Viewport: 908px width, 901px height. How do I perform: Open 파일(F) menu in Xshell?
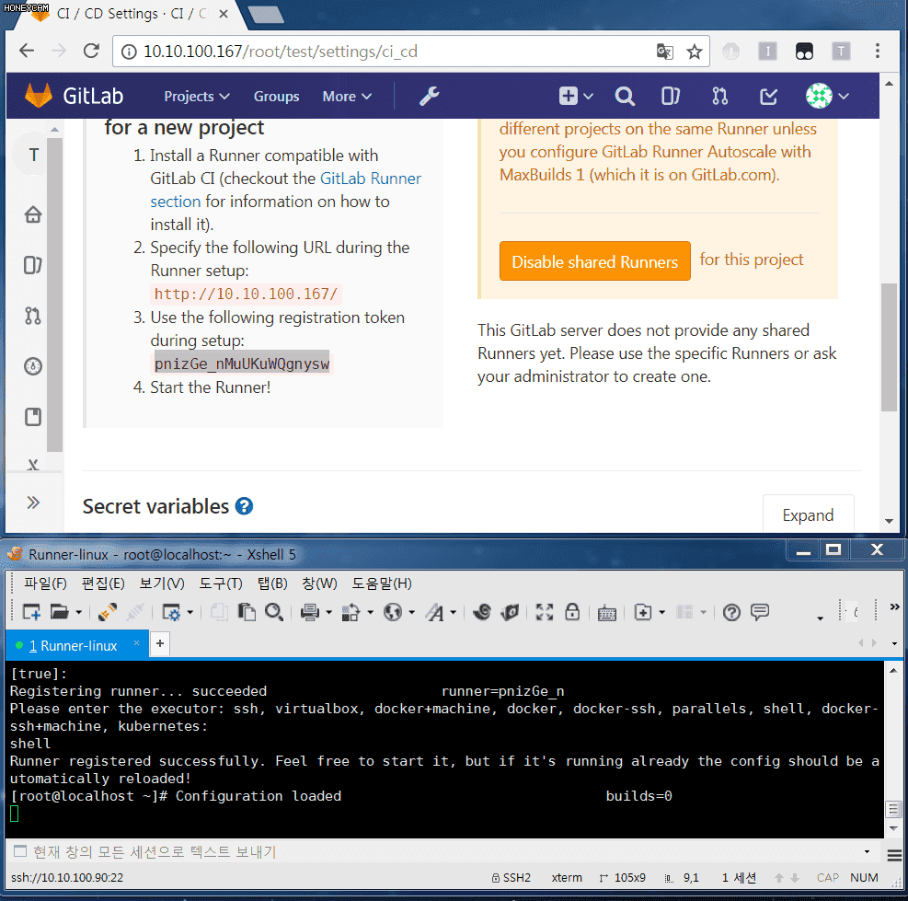pos(45,583)
